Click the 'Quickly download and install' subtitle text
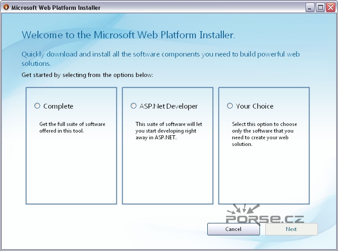The height and width of the screenshot is (251, 338). (x=161, y=59)
